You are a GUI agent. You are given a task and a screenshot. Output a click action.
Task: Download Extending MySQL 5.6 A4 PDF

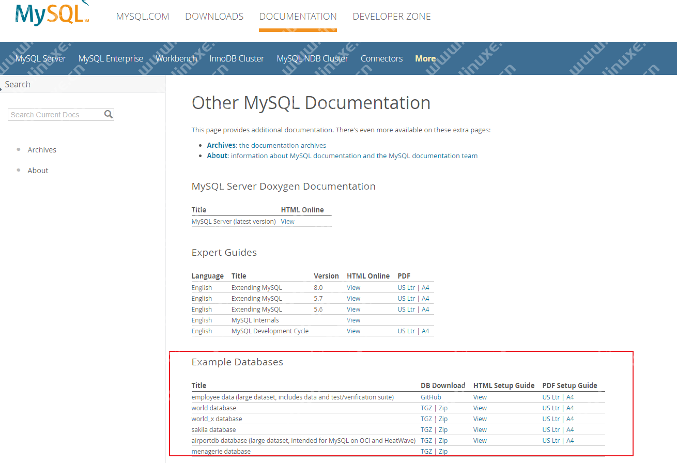pyautogui.click(x=425, y=309)
